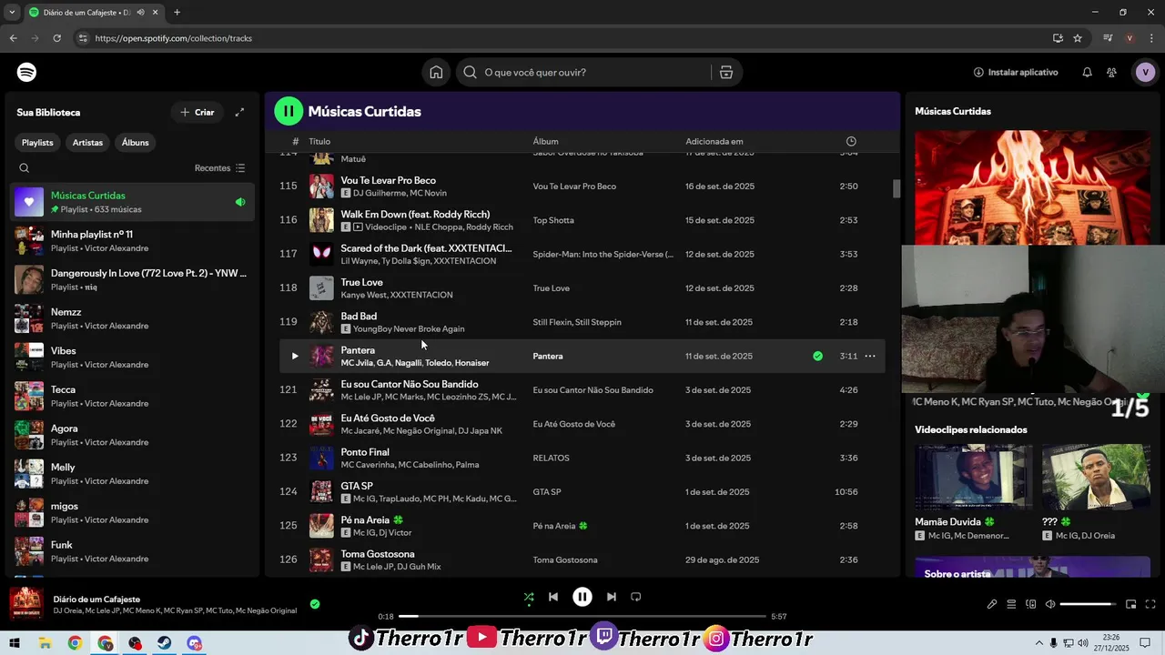1165x655 pixels.
Task: Open the user profile avatar menu
Action: point(1145,72)
